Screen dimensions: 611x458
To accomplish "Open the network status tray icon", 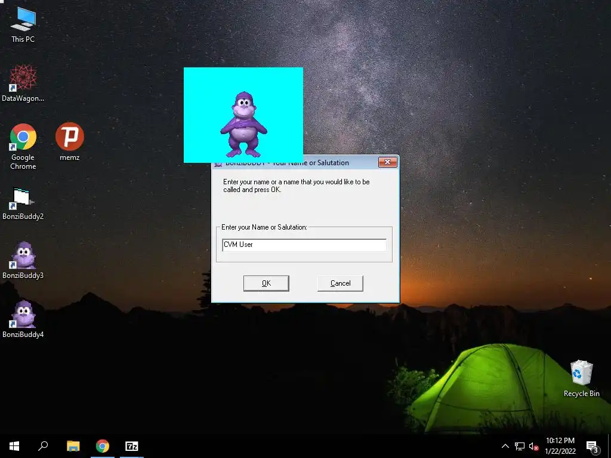I will (520, 446).
